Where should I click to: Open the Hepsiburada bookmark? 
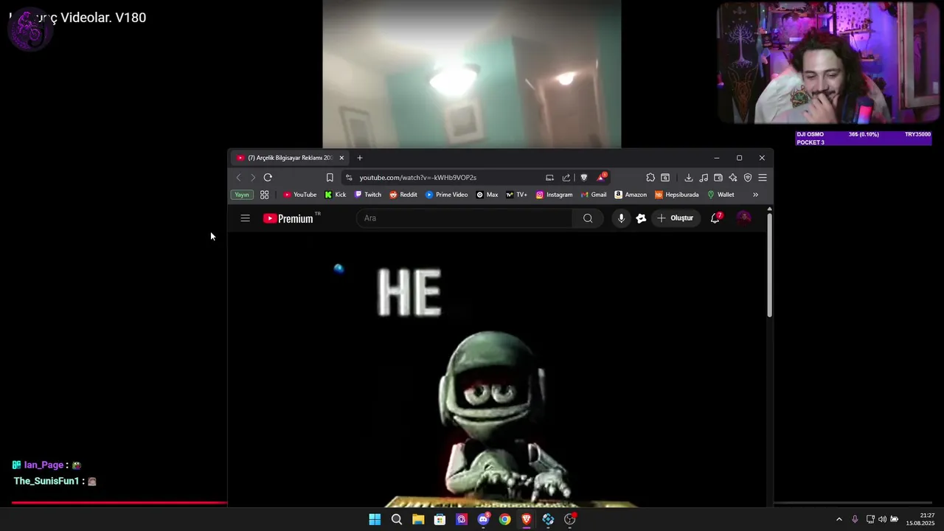tap(677, 195)
